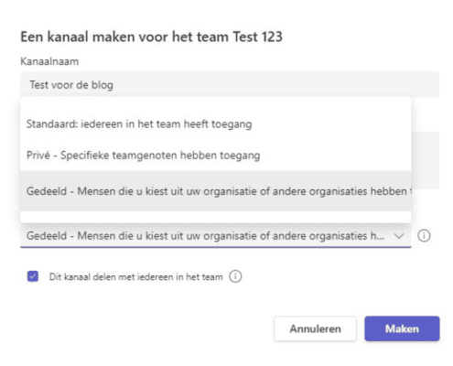The image size is (453, 366).
Task: Toggle 'Dit kanaal delen met iedereen' checkbox
Action: click(x=33, y=276)
